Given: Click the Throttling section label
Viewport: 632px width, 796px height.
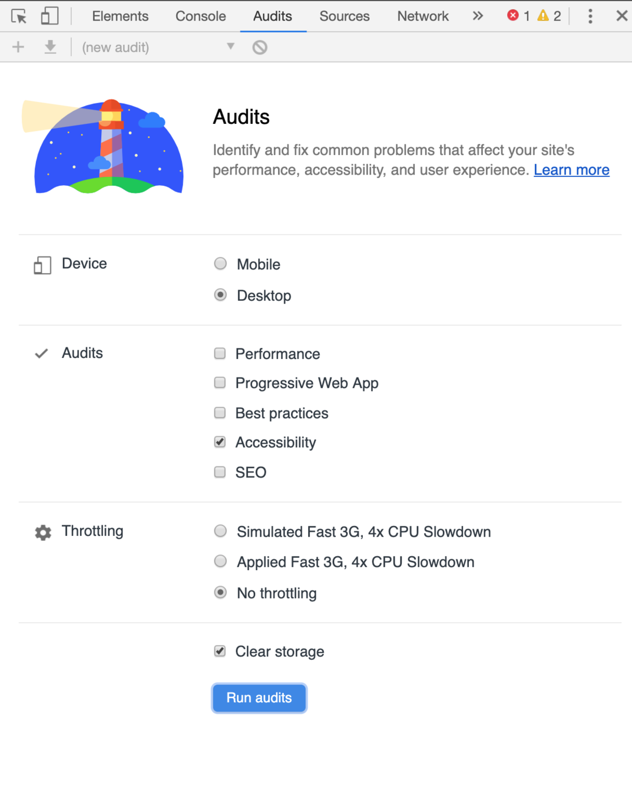Looking at the screenshot, I should 92,531.
